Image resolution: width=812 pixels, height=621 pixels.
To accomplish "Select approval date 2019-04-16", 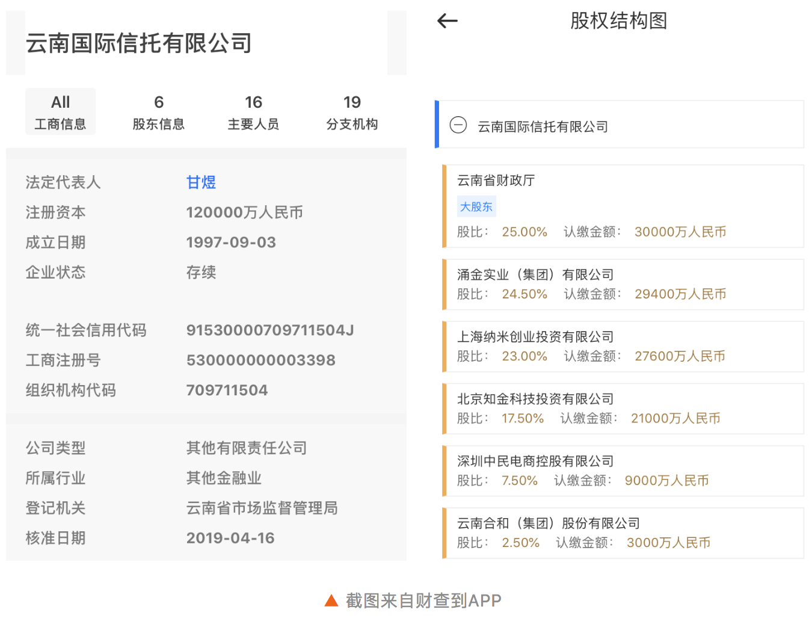I will click(x=230, y=538).
